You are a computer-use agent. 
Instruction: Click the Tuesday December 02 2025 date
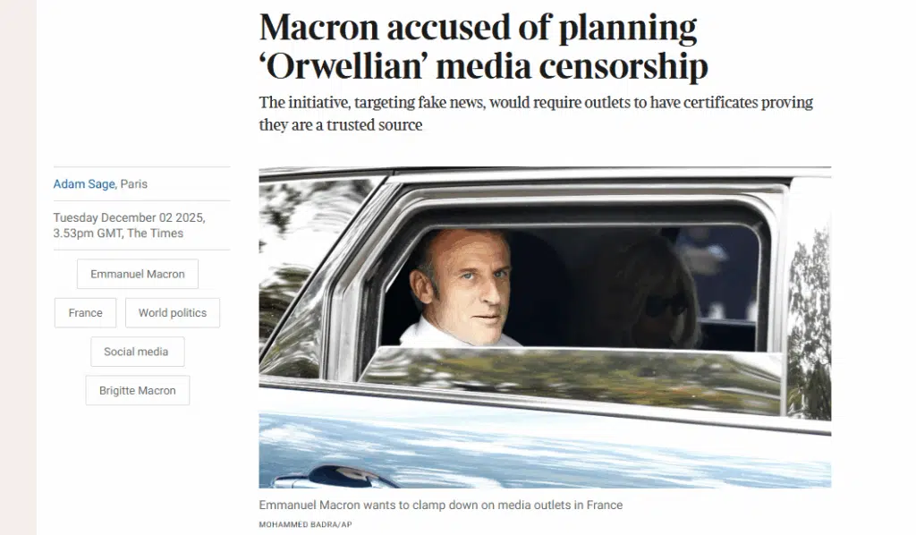click(x=129, y=217)
